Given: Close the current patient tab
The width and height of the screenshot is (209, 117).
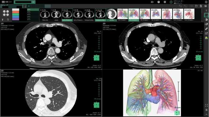Looking at the screenshot, I should click(x=33, y=2).
